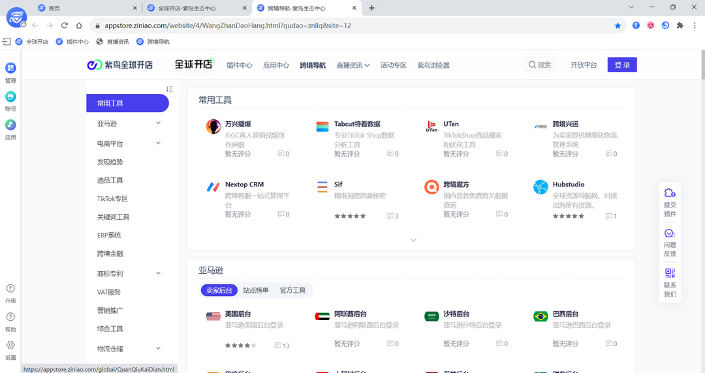Viewport: 705px width, 373px height.
Task: Open the 插件中心 nav item
Action: pos(239,65)
